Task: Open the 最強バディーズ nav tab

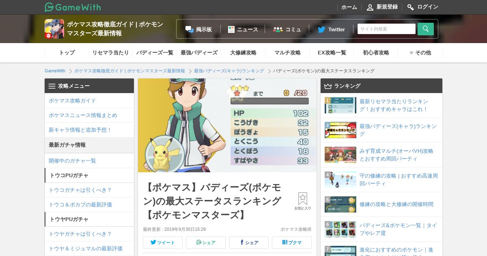Action: pos(199,53)
